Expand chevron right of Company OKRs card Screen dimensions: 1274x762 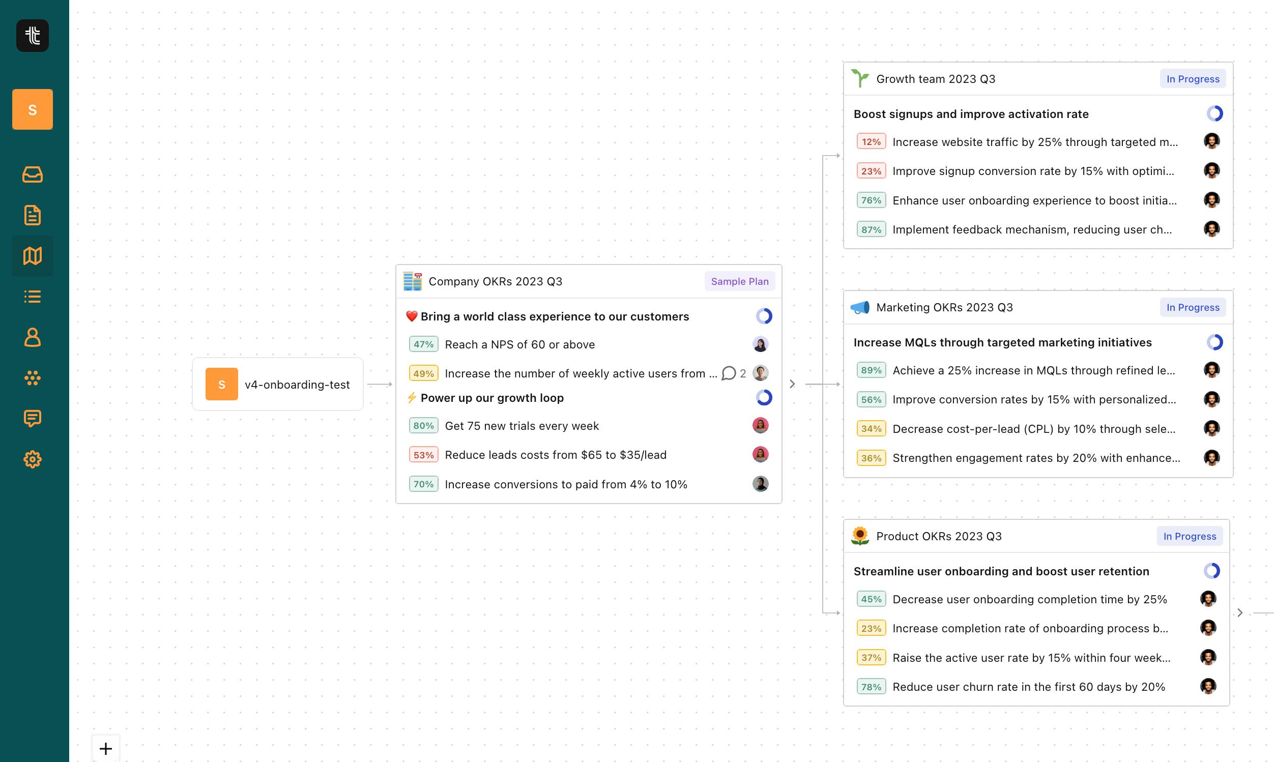(792, 384)
